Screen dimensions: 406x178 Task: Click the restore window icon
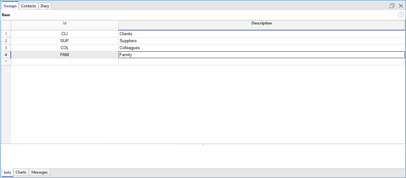point(392,6)
